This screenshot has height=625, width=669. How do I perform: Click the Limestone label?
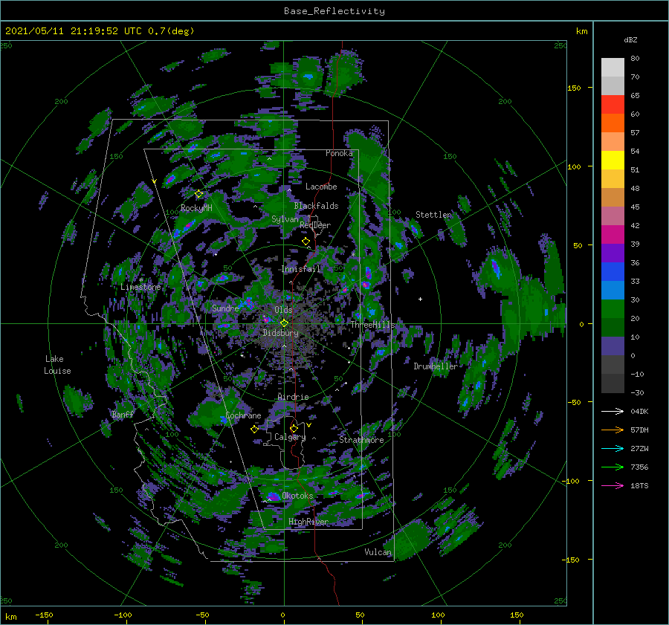140,287
